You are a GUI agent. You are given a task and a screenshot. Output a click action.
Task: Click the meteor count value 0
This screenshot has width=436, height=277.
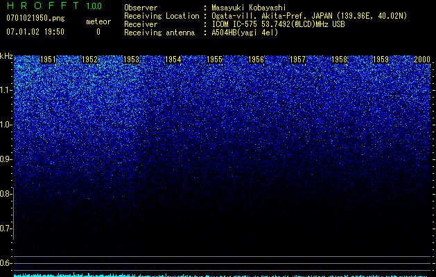click(98, 32)
